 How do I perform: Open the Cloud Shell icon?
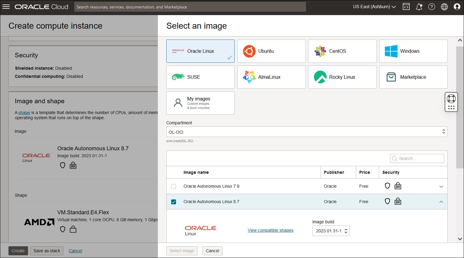[x=406, y=7]
